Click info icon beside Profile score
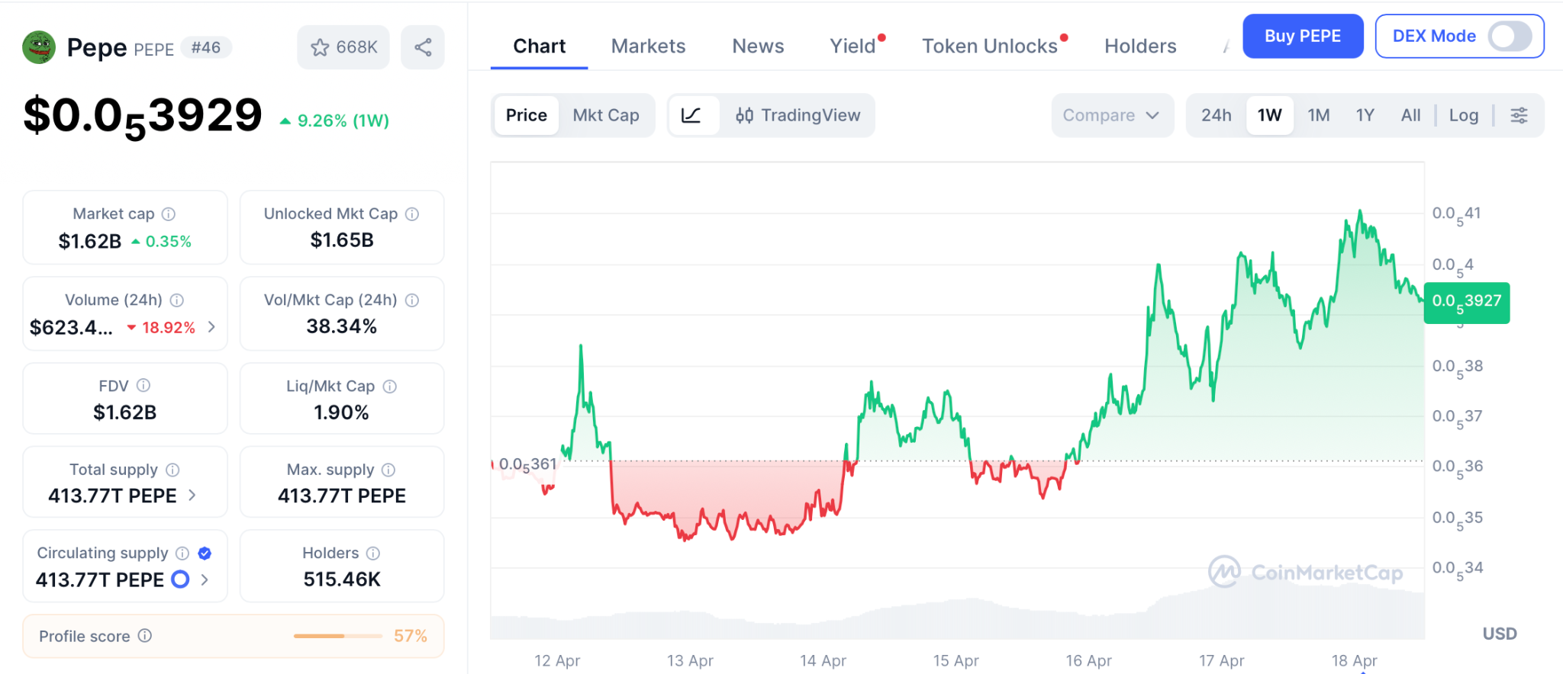The width and height of the screenshot is (1563, 674). [x=145, y=636]
